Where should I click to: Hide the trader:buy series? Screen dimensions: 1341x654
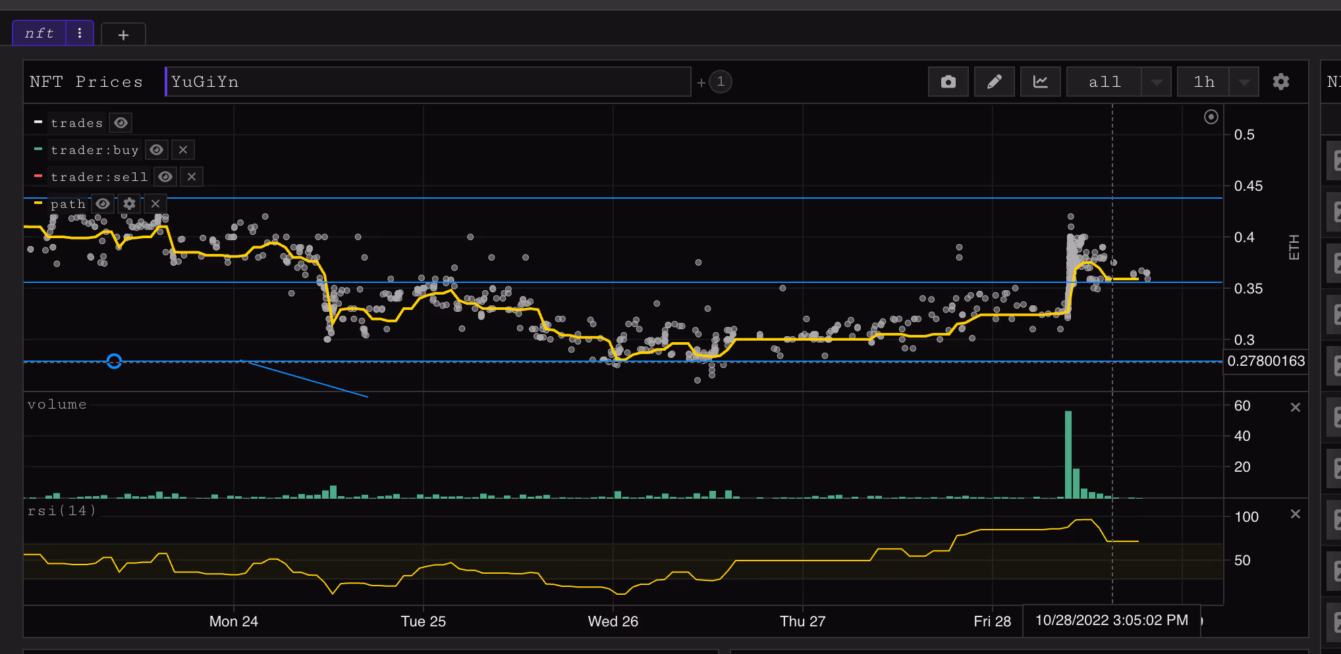coord(156,150)
